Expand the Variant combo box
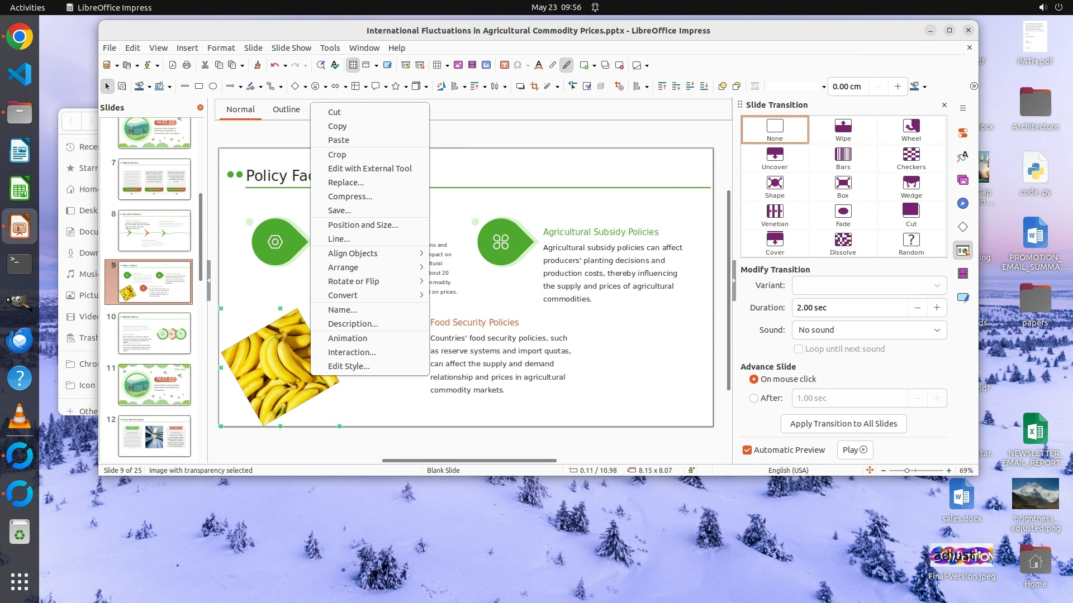 [x=869, y=285]
